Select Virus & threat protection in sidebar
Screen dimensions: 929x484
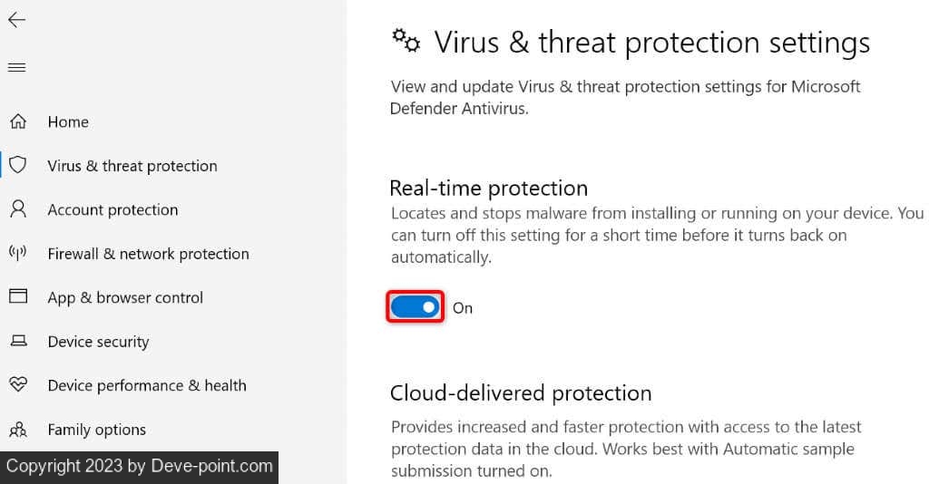[132, 166]
